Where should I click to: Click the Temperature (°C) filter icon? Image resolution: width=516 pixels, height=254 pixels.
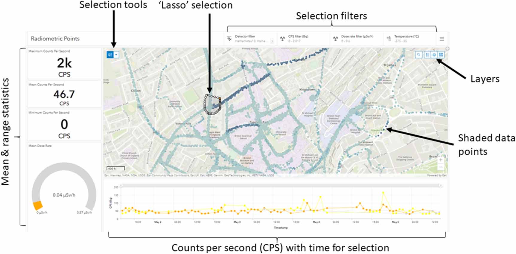(x=389, y=38)
